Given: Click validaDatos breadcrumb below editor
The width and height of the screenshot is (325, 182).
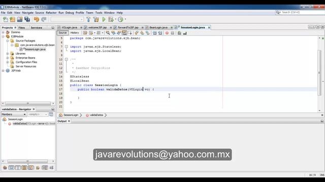Looking at the screenshot, I should pyautogui.click(x=96, y=115).
